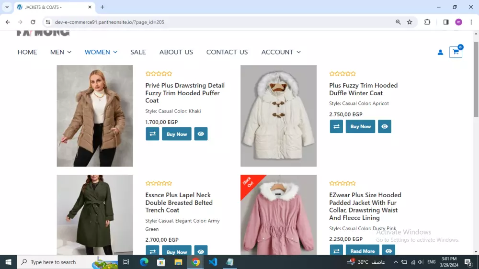This screenshot has width=479, height=269.
Task: View site information icon in address bar
Action: click(48, 22)
